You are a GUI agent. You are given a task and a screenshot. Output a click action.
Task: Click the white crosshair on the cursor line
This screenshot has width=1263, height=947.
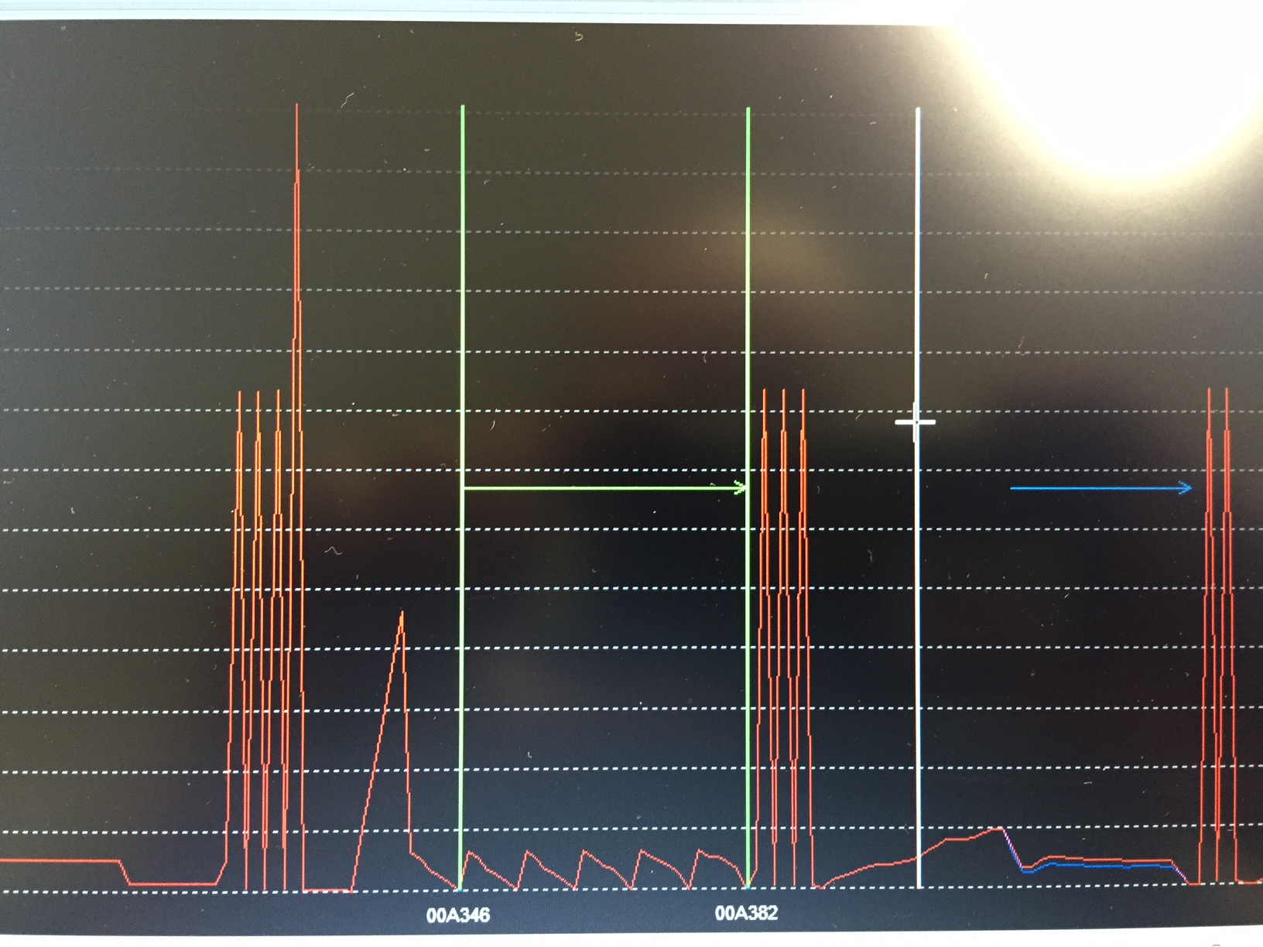916,422
